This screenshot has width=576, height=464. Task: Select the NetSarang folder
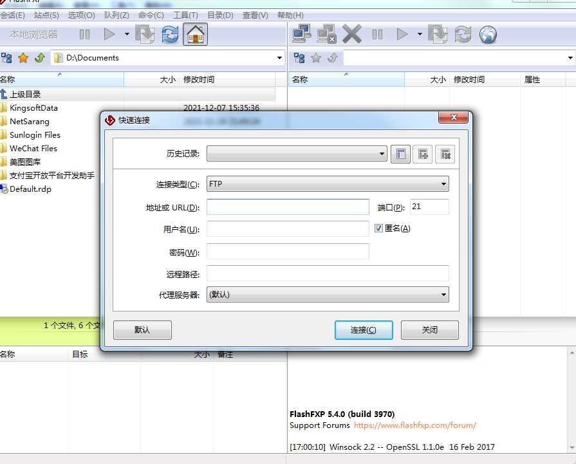30,122
